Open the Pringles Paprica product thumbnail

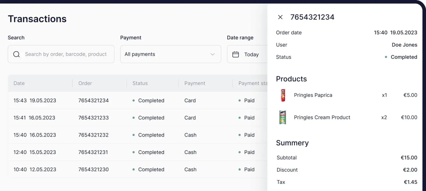pyautogui.click(x=283, y=95)
